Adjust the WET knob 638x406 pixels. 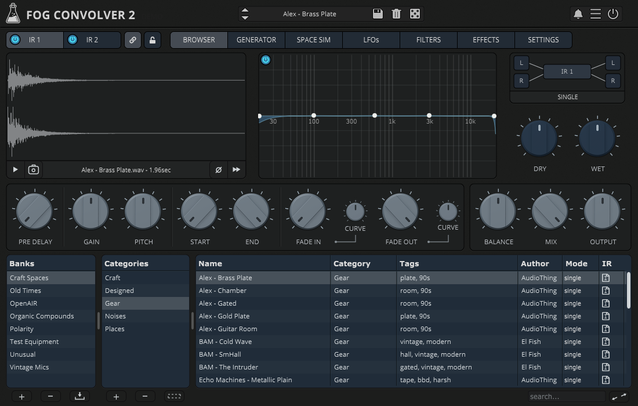coord(597,137)
